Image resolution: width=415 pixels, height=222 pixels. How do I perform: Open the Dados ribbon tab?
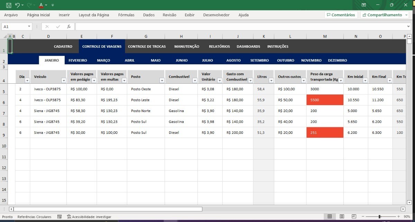149,15
